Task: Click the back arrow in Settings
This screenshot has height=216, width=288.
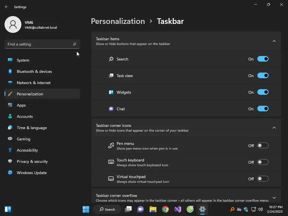Action: [x=7, y=7]
